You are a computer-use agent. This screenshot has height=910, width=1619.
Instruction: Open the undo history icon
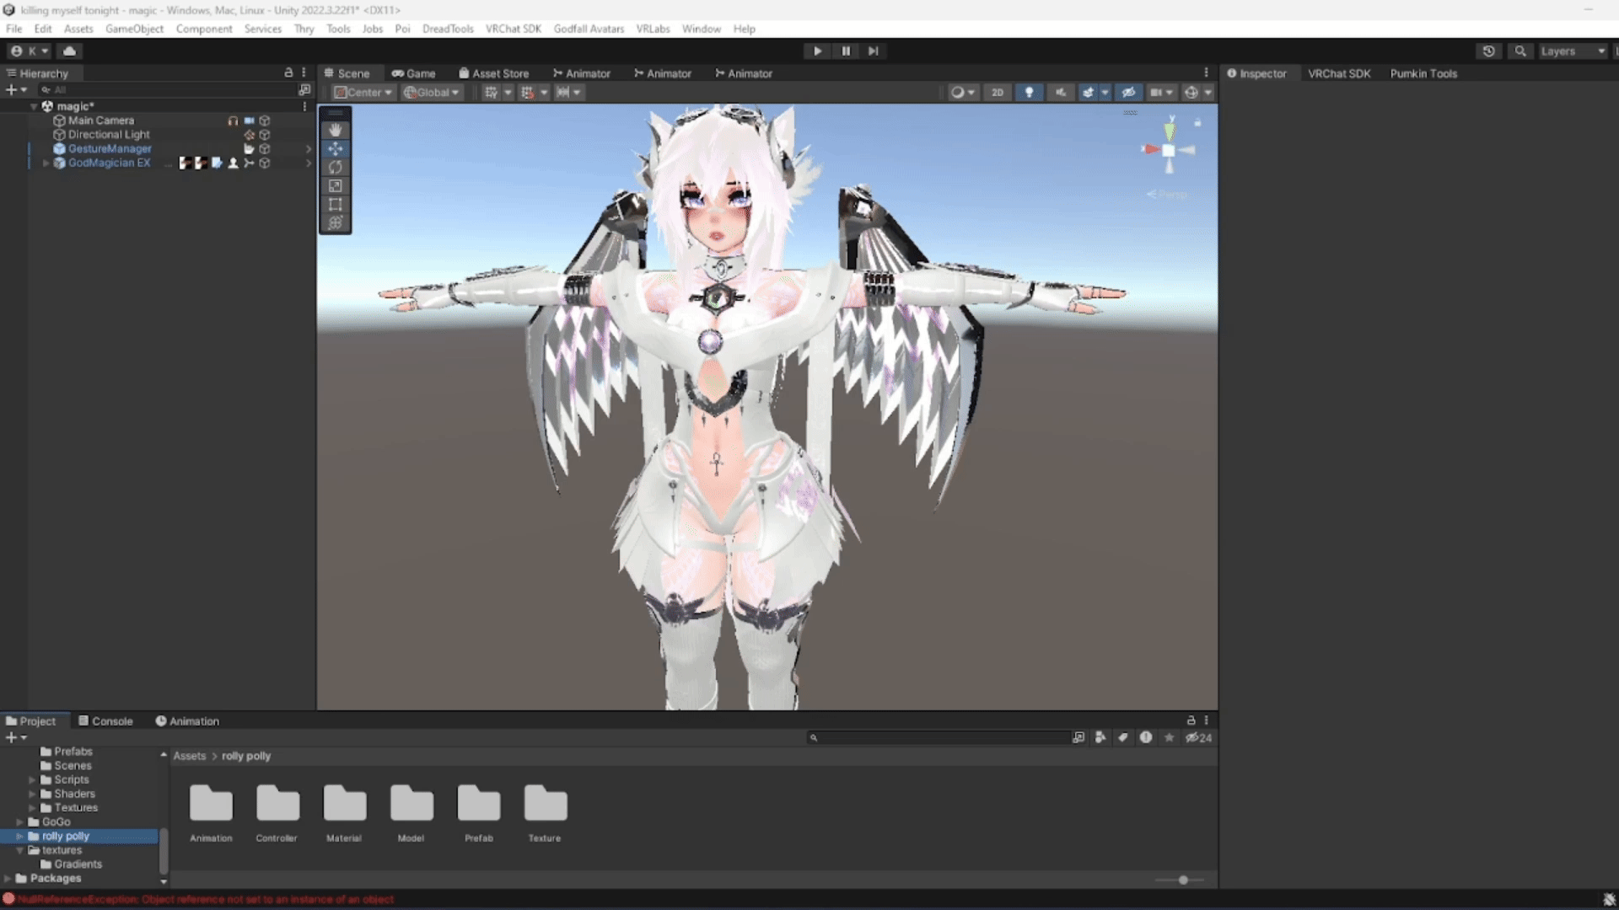click(1489, 51)
